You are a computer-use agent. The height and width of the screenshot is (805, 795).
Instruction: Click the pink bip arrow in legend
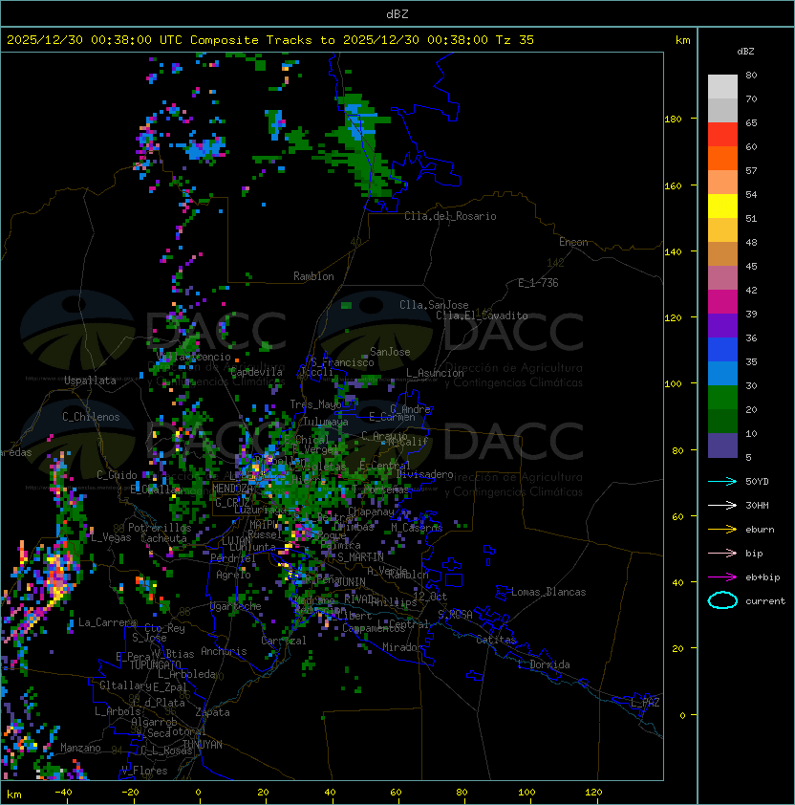click(722, 554)
